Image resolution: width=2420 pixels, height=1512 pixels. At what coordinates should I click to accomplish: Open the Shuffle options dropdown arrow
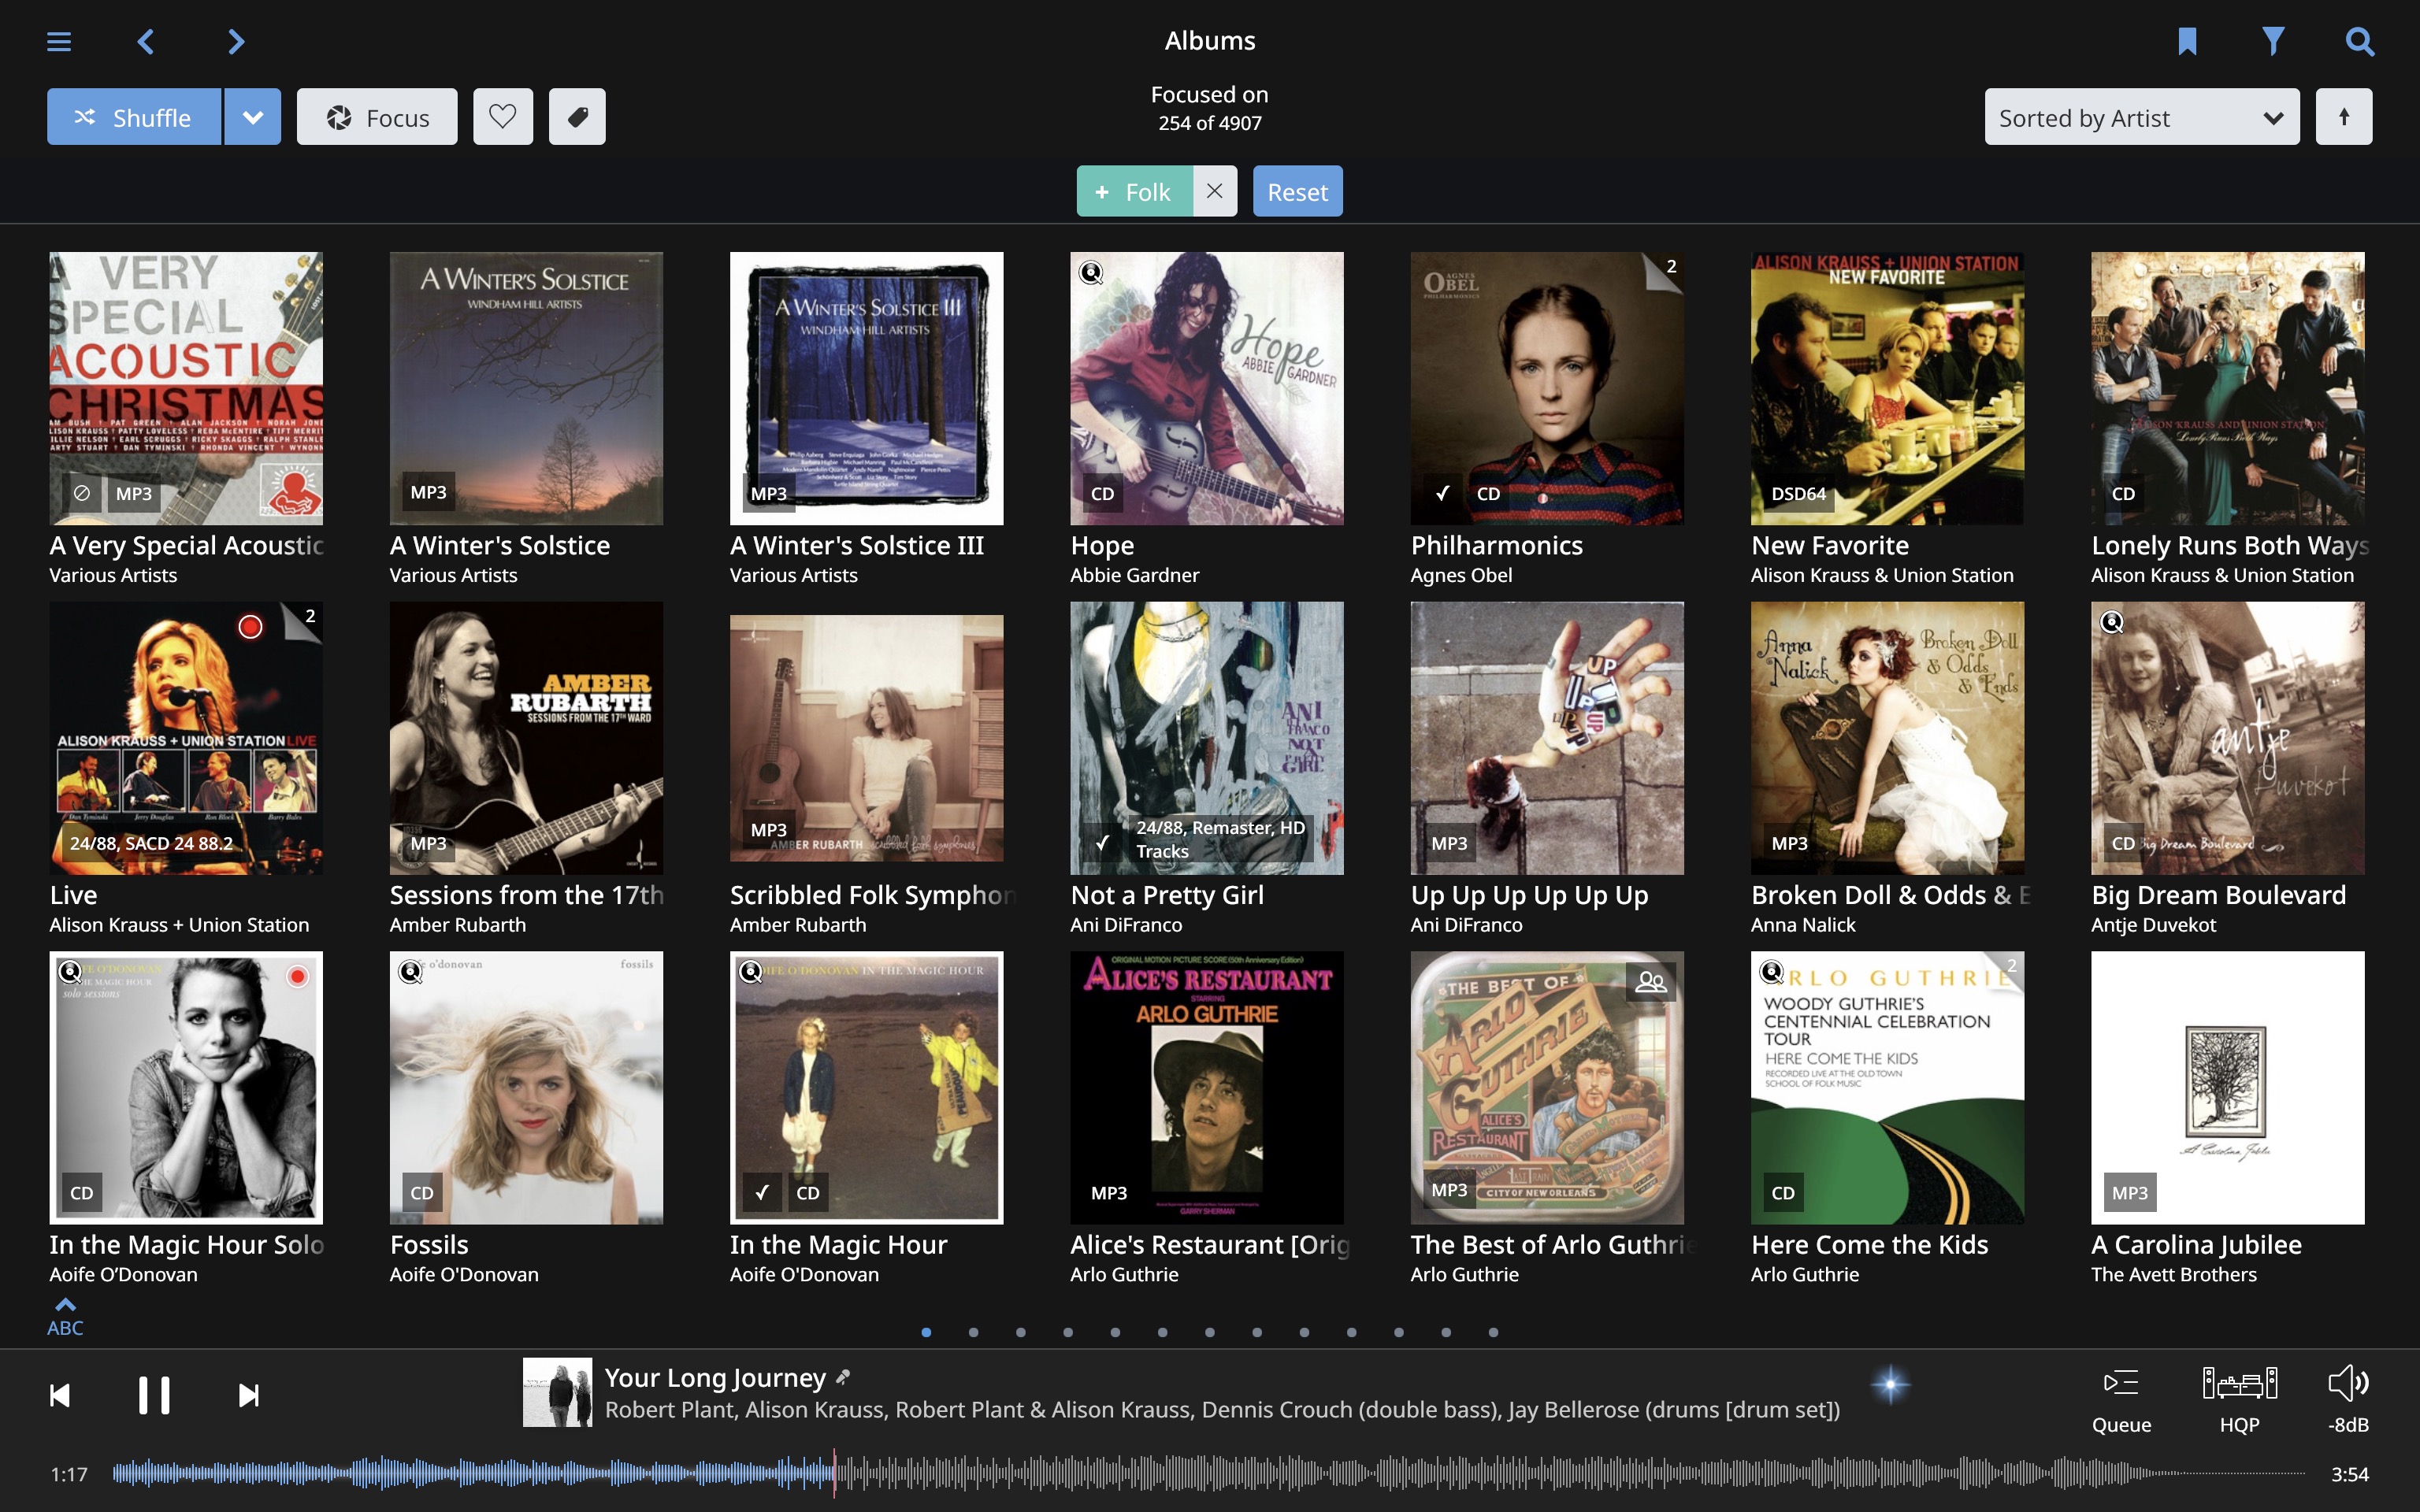click(x=253, y=117)
